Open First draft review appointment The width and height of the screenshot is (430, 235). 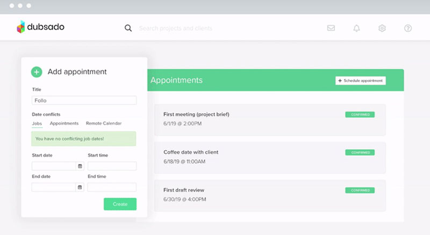[270, 195]
